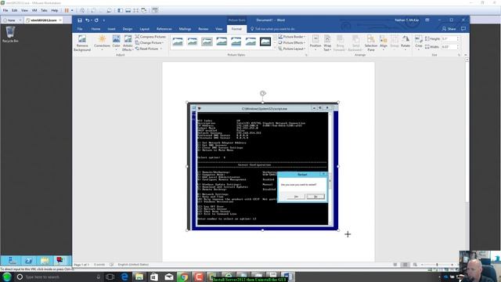This screenshot has height=282, width=501.
Task: Open the VMware Home tab
Action: click(x=11, y=20)
